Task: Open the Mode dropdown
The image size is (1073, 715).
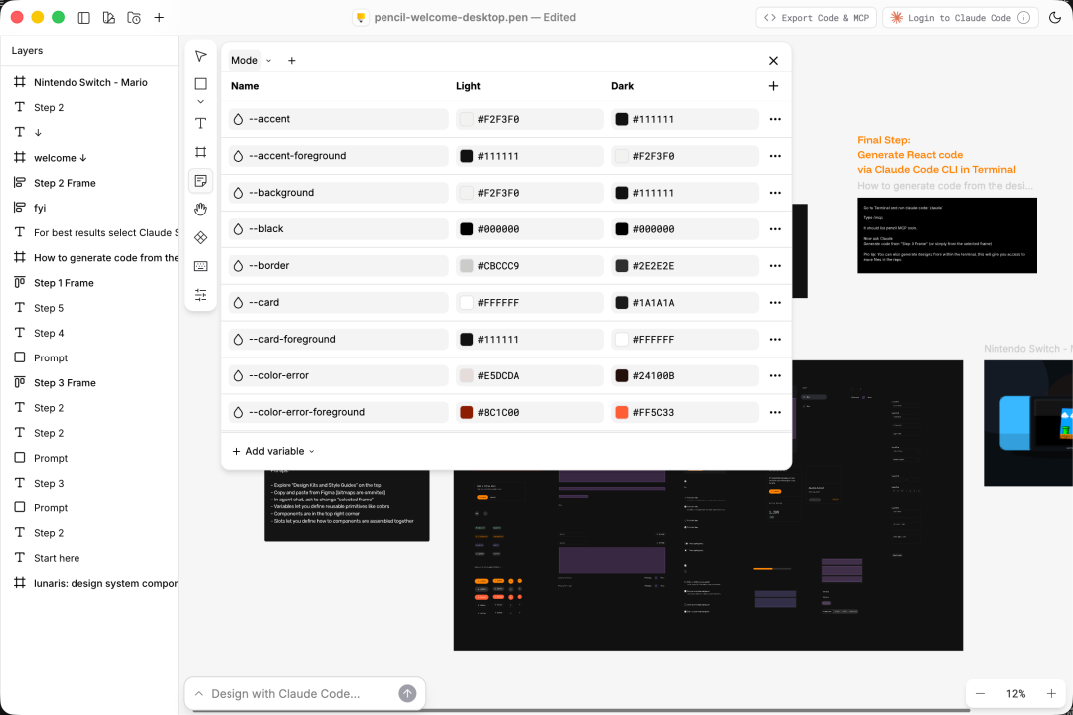Action: (x=250, y=61)
